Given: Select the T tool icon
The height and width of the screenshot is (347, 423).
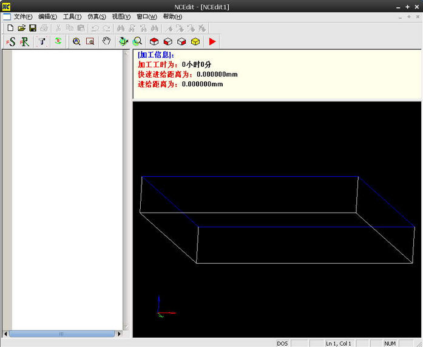Looking at the screenshot, I should [x=42, y=41].
